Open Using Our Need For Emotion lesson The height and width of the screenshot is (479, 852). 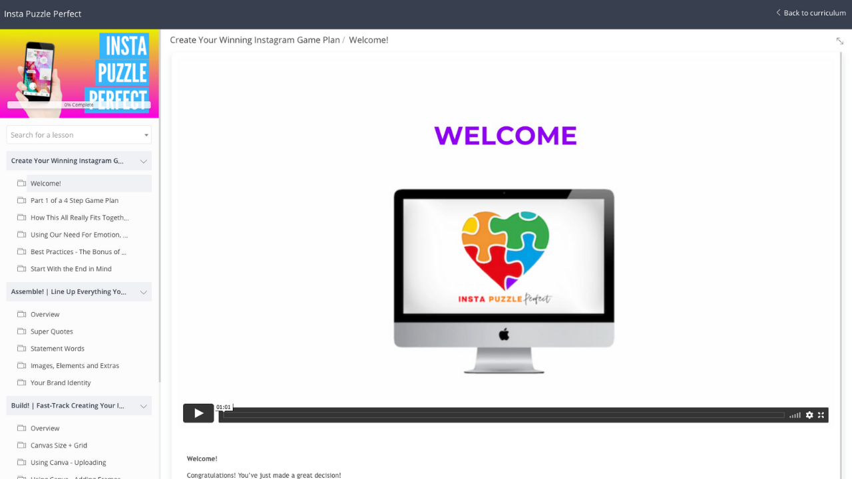point(79,235)
